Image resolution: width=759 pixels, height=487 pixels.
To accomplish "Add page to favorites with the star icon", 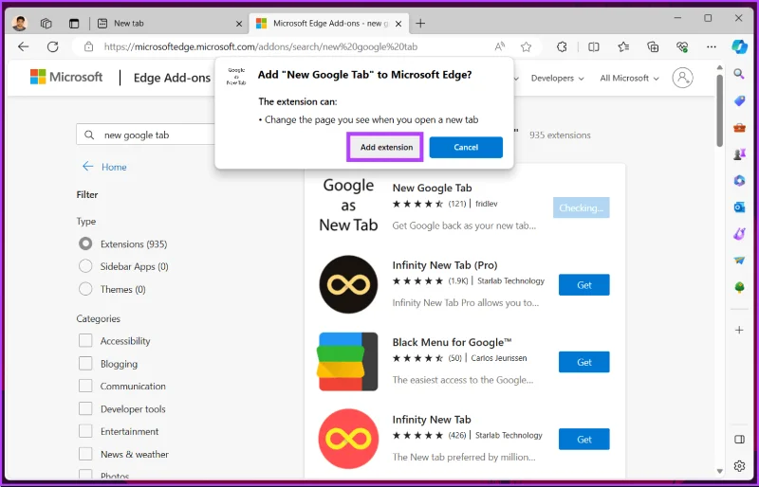I will pos(526,47).
